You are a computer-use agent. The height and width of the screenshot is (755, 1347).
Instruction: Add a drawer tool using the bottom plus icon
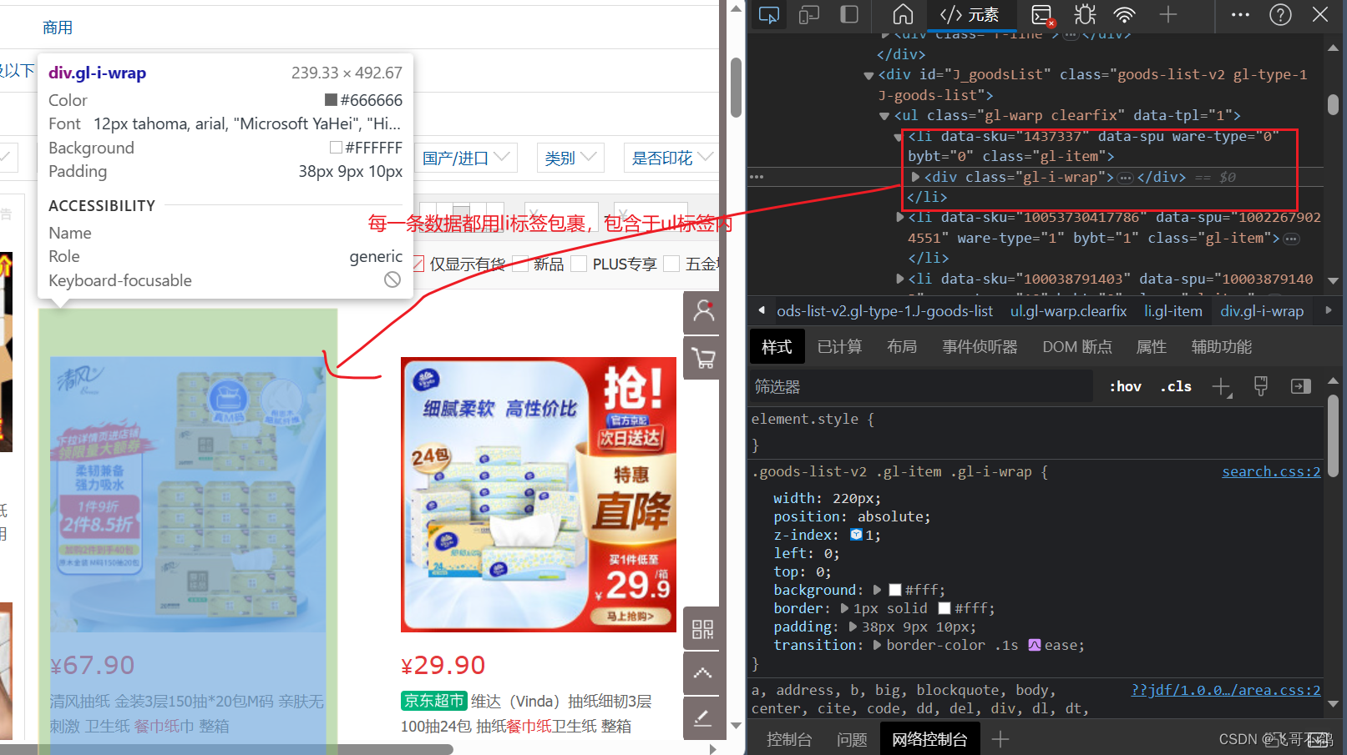click(x=1000, y=739)
